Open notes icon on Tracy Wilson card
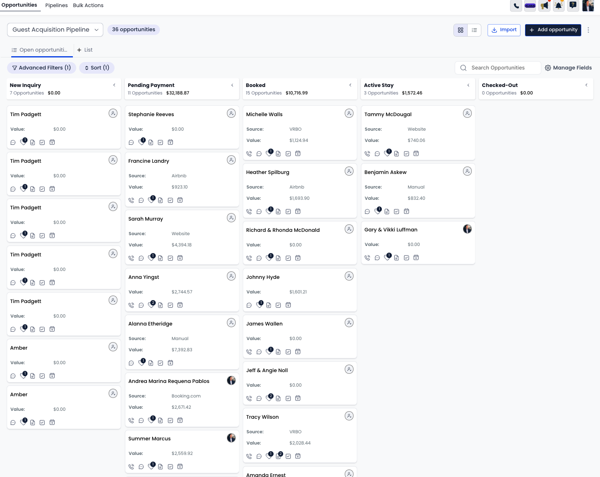 (279, 456)
